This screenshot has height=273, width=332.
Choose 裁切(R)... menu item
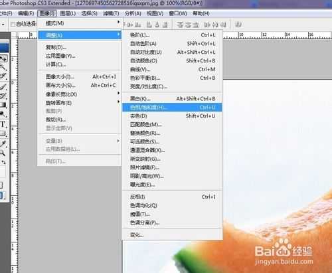point(80,120)
